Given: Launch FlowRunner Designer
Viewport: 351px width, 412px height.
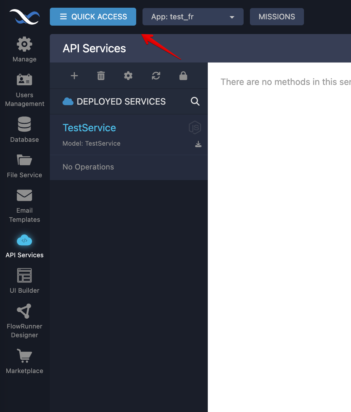Looking at the screenshot, I should click(25, 321).
